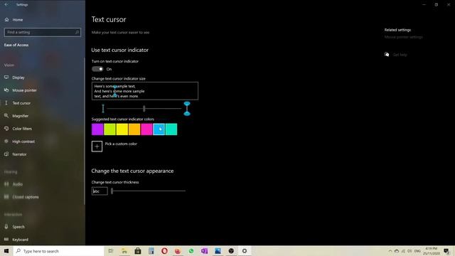
Task: Open the Mouse pointer settings related link
Action: coord(403,37)
